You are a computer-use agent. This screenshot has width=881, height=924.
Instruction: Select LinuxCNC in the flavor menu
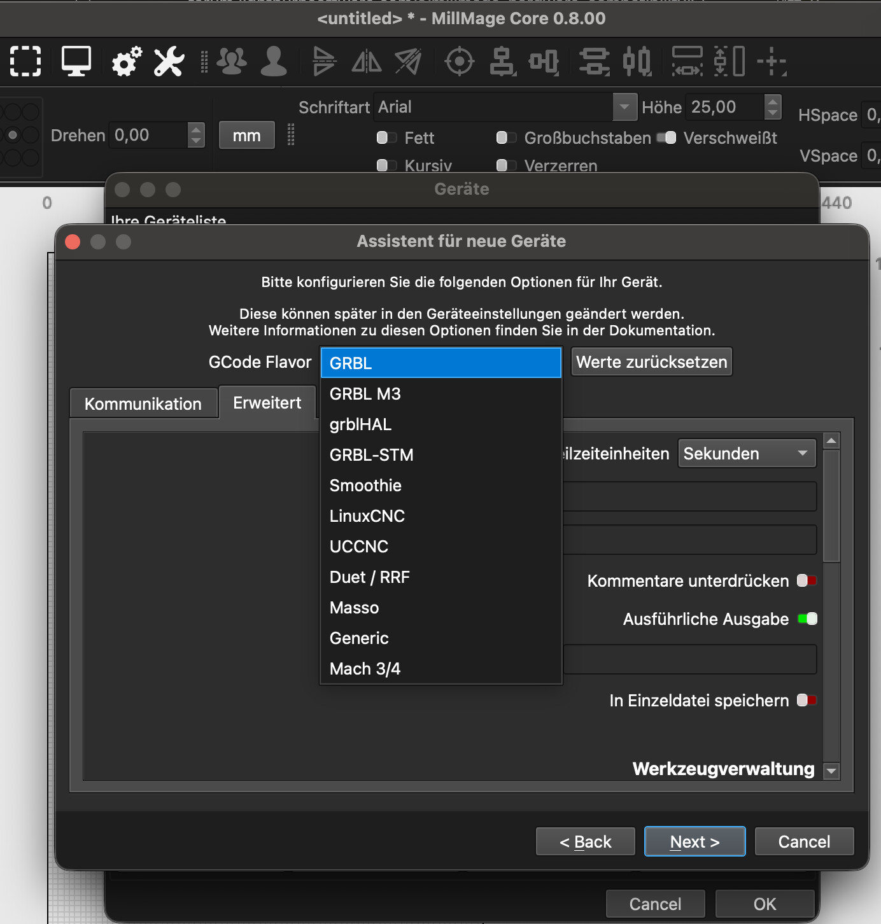[367, 516]
